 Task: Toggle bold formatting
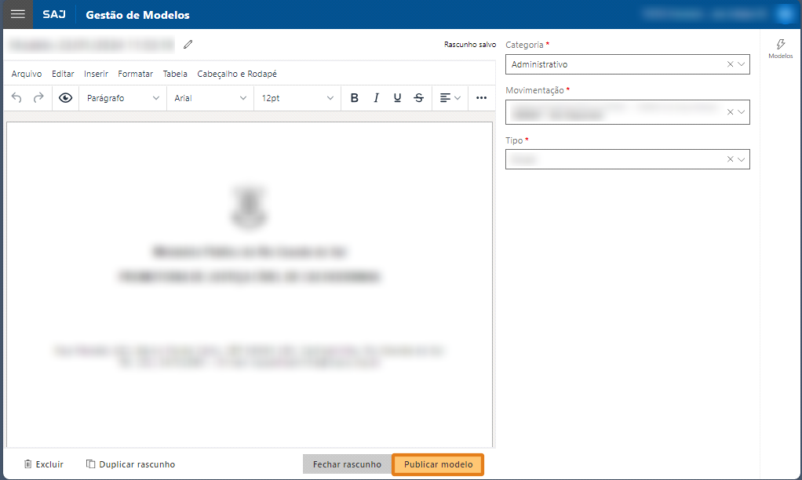(x=354, y=97)
